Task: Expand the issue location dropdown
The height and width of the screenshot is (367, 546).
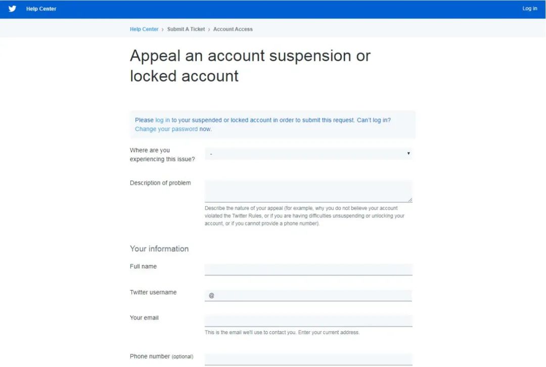Action: (308, 154)
